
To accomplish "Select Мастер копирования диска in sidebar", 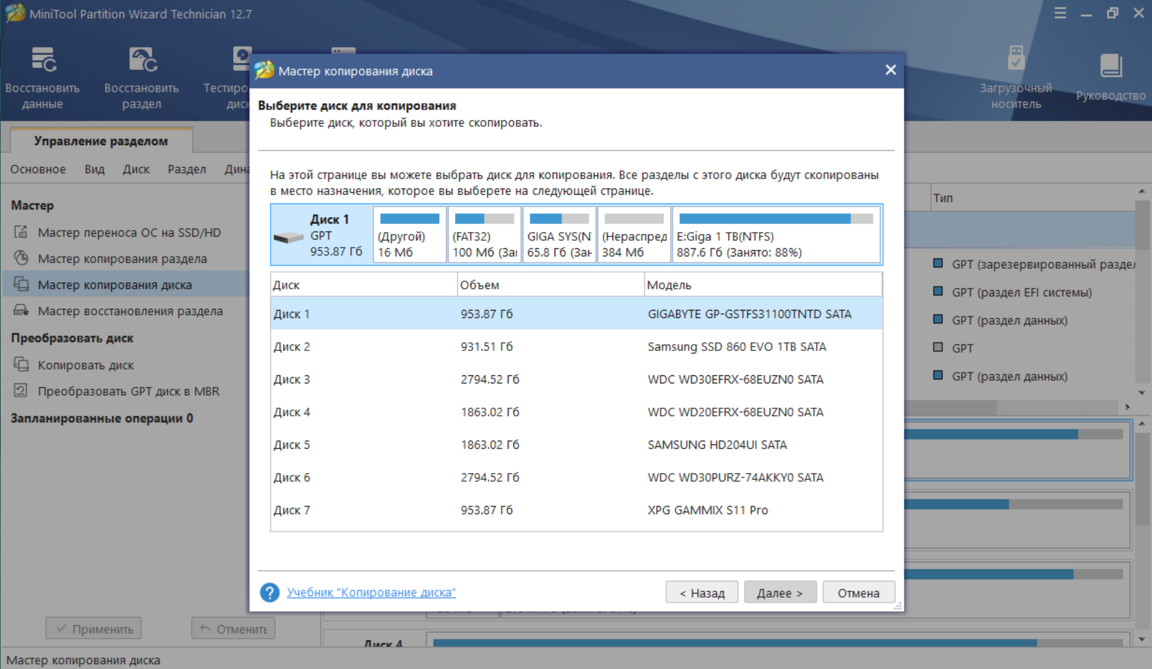I will 115,284.
